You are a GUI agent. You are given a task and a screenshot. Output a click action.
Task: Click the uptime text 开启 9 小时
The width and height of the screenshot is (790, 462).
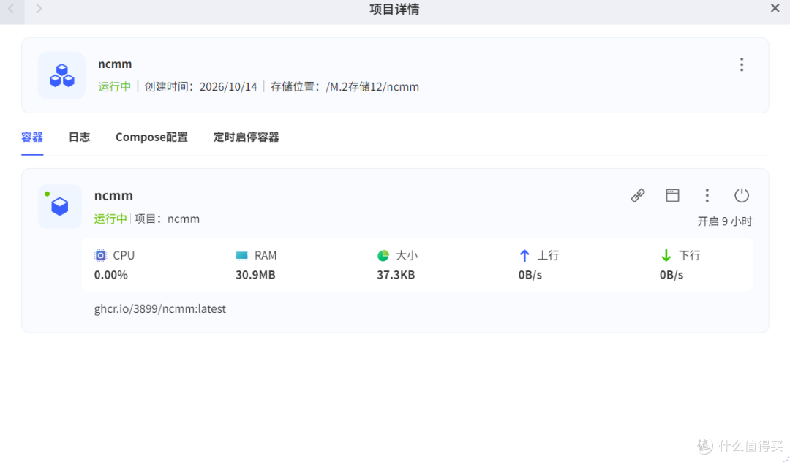[x=724, y=221]
